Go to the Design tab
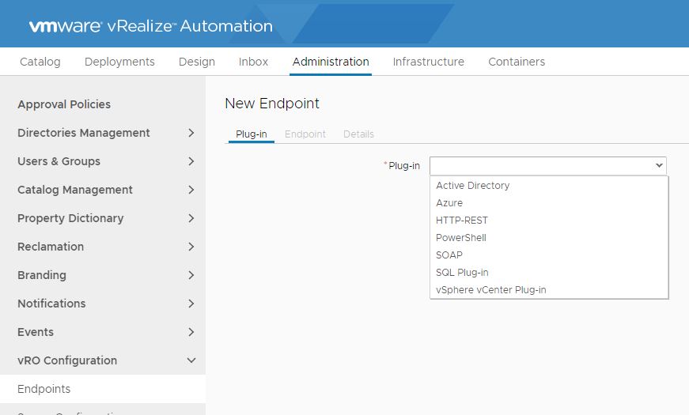689x415 pixels. point(197,62)
